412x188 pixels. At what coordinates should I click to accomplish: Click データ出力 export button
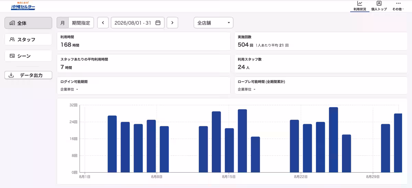point(28,75)
